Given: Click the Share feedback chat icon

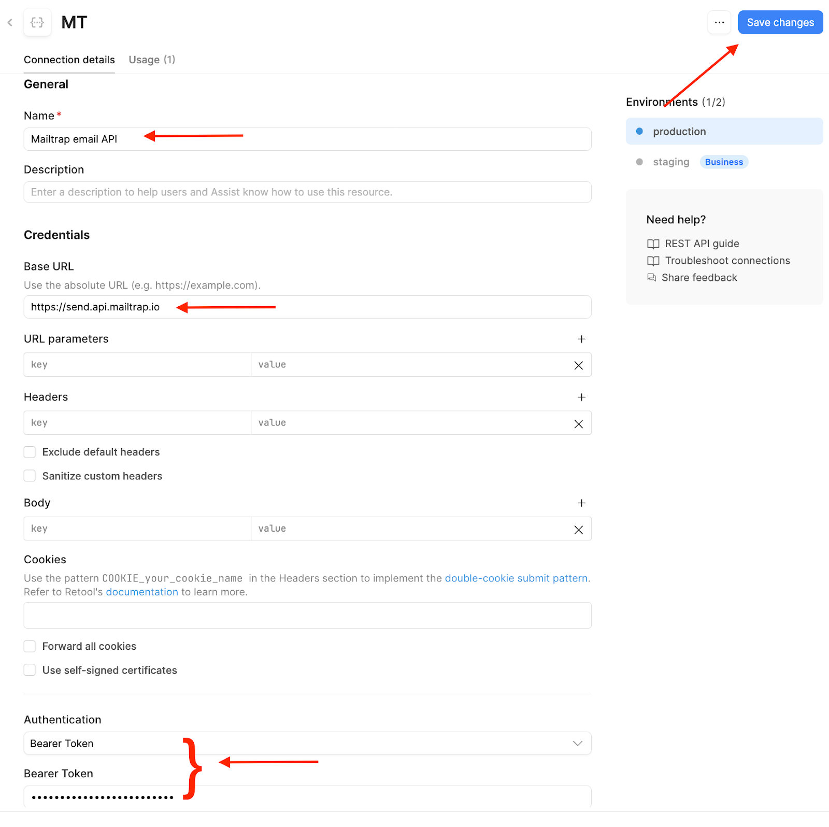Looking at the screenshot, I should (x=652, y=277).
